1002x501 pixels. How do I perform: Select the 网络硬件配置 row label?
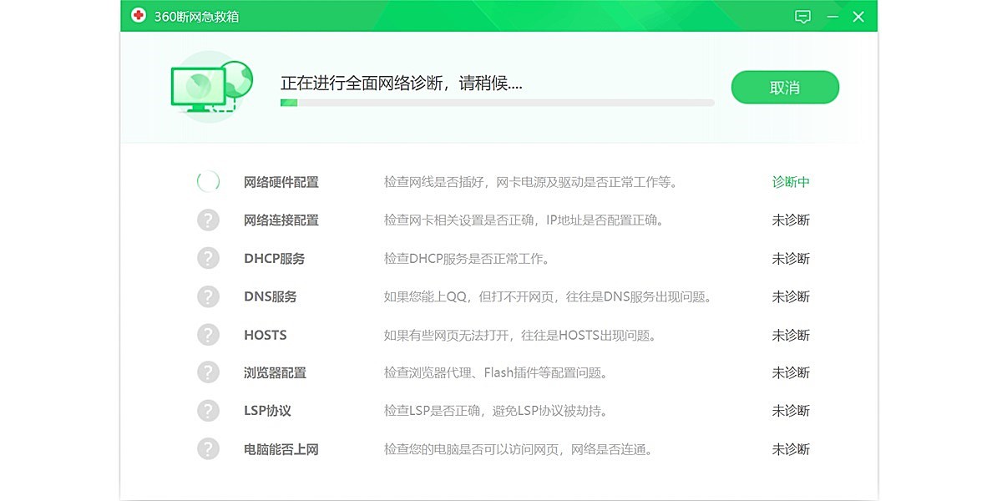(x=281, y=182)
